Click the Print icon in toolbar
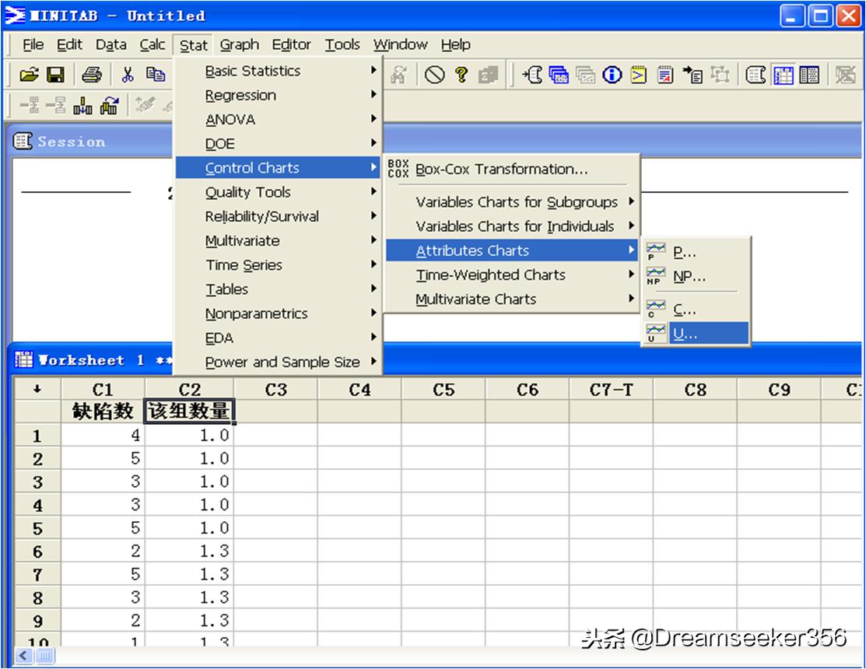Image resolution: width=866 pixels, height=669 pixels. point(92,75)
